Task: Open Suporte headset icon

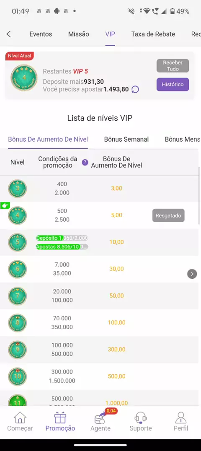Action: pyautogui.click(x=141, y=417)
